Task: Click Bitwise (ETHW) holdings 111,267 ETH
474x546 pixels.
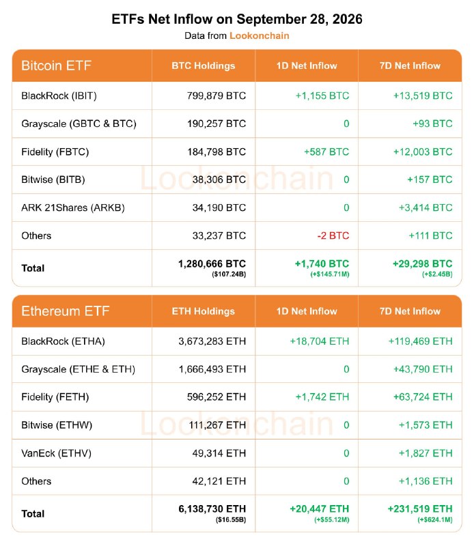Action: pyautogui.click(x=217, y=425)
